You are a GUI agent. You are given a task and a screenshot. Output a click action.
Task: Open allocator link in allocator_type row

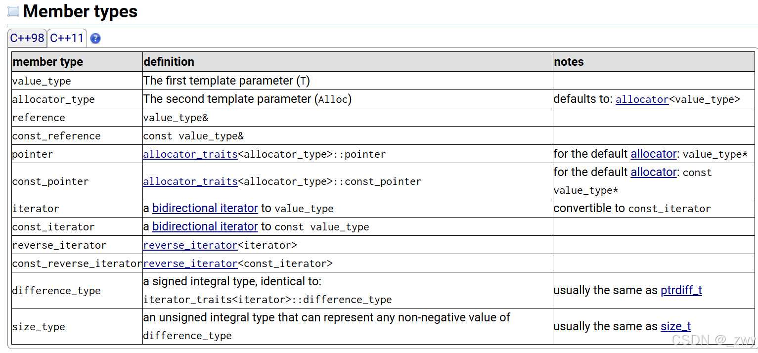pos(642,99)
